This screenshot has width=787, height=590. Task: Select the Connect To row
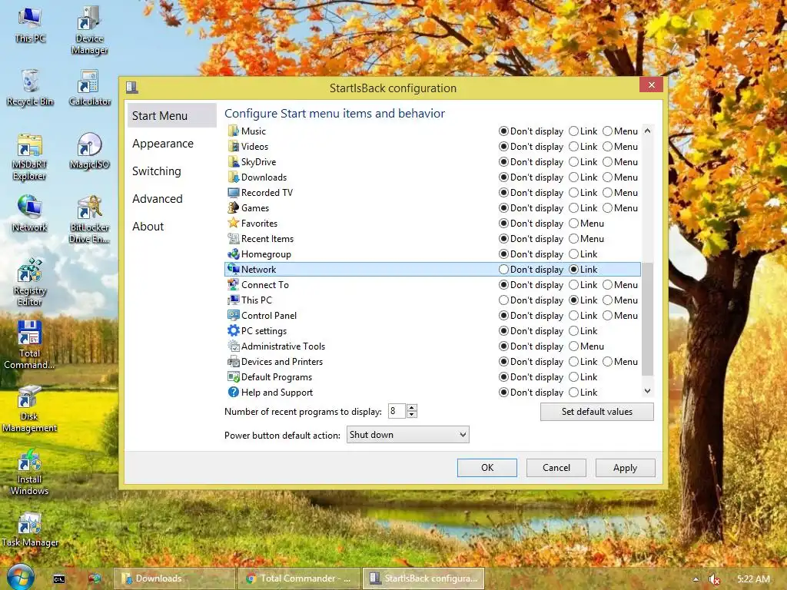pyautogui.click(x=433, y=284)
